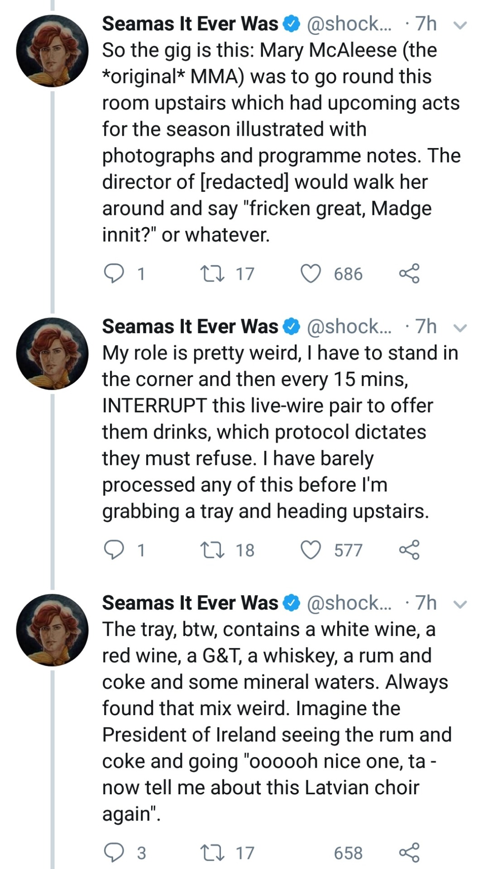Viewport: 483px width, 869px height.
Task: Share the Mary McAleese tweet
Action: pos(409,273)
